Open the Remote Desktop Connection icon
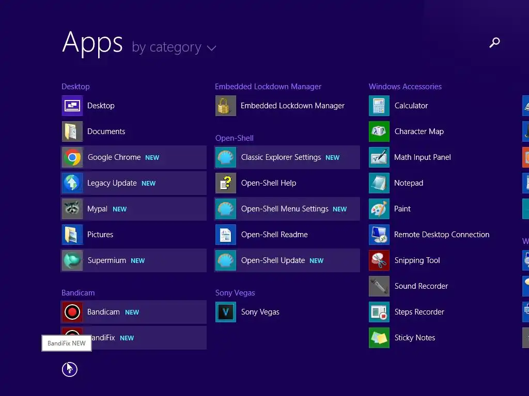 [x=379, y=235]
